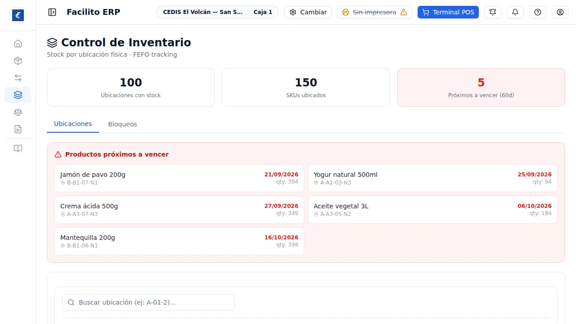This screenshot has width=576, height=324.
Task: Click the expiry date 16/10/2026
Action: click(x=281, y=238)
